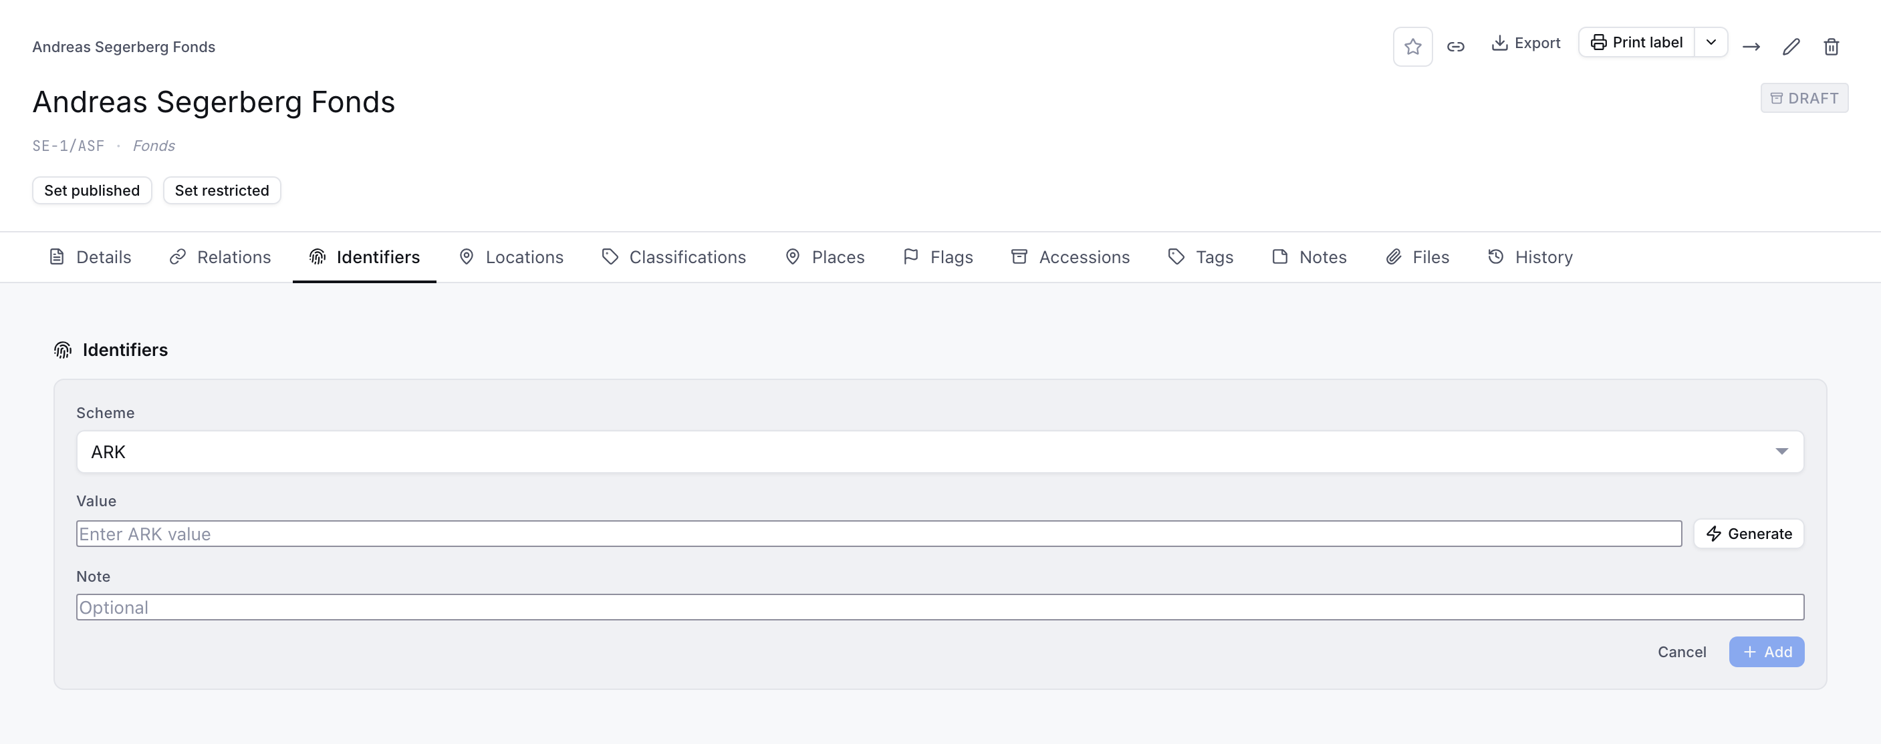The height and width of the screenshot is (744, 1881).
Task: Cancel adding the identifier
Action: (1682, 651)
